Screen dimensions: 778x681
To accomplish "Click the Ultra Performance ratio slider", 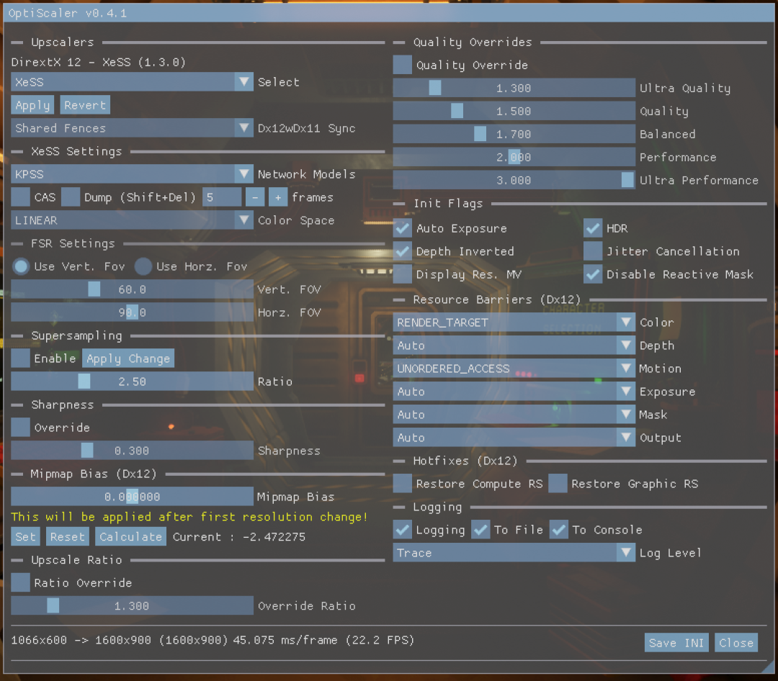I will coord(514,180).
